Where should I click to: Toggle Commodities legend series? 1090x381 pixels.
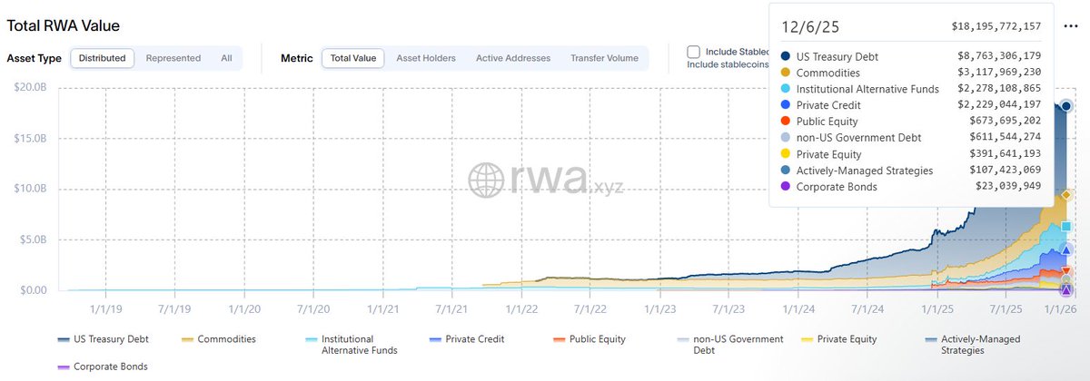[x=218, y=339]
